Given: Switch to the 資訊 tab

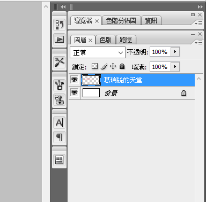Looking at the screenshot, I should click(x=151, y=21).
